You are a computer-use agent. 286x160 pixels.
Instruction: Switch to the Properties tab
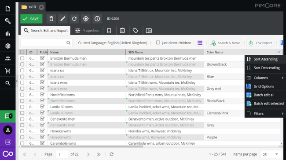pos(87,31)
